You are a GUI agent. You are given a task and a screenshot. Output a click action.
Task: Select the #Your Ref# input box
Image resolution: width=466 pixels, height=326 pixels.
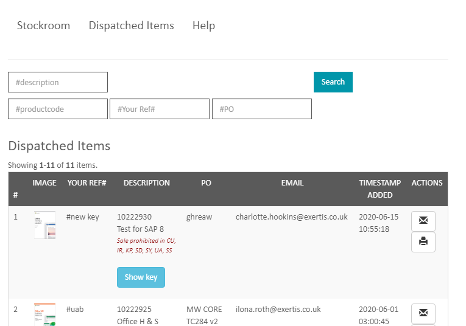[160, 109]
